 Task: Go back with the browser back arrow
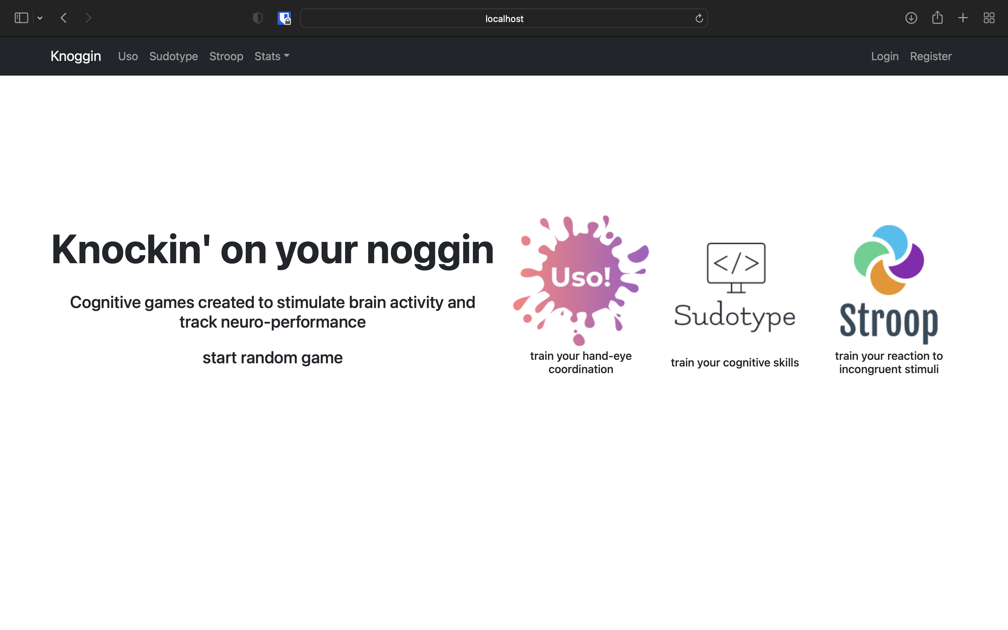pos(64,18)
